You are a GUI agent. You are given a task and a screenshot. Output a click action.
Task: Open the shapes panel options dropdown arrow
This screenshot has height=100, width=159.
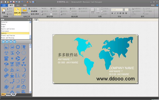pyautogui.click(x=28, y=20)
